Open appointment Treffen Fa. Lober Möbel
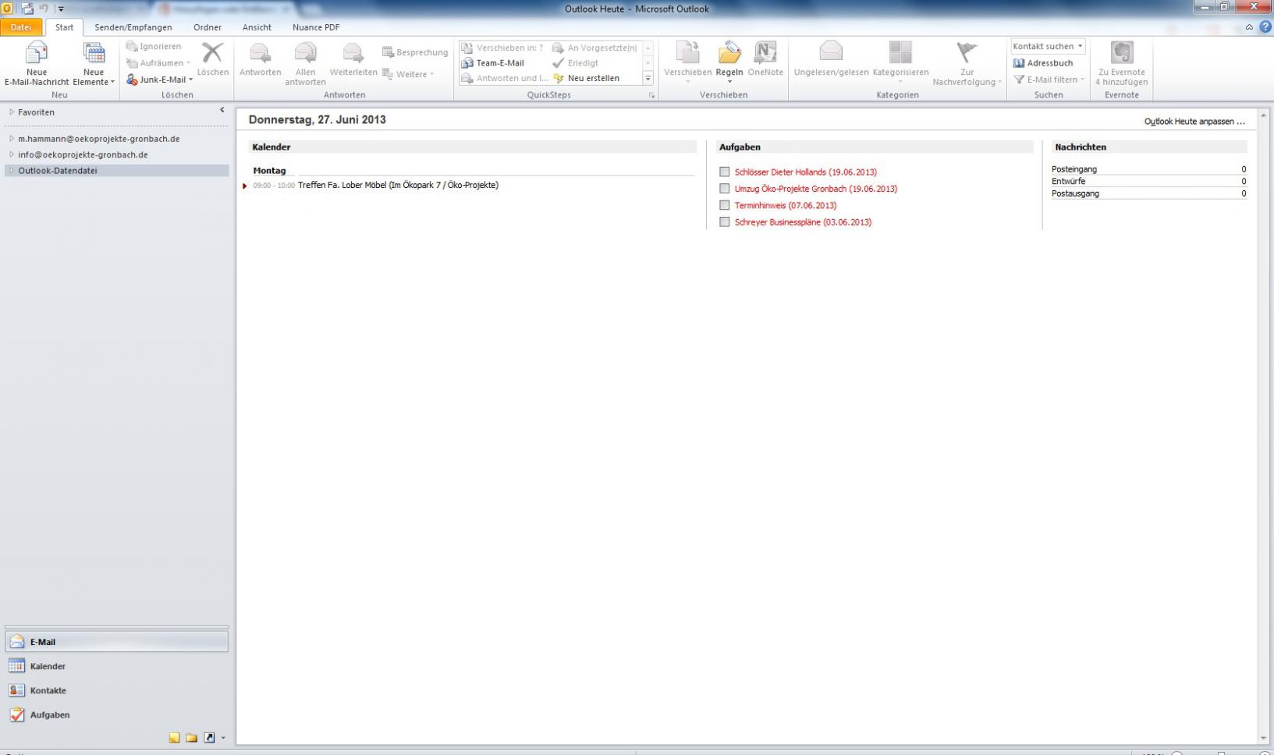The width and height of the screenshot is (1274, 755). tap(398, 186)
